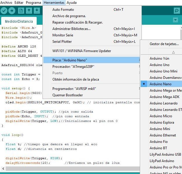Choose Quemar Bootloader
This screenshot has height=174, width=182.
click(91, 95)
